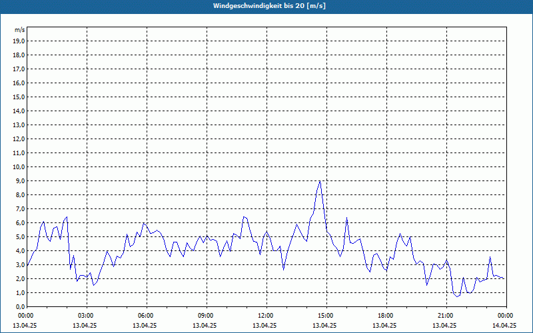533x333 pixels.
Task: Click the 19,0 y-axis label
Action: coord(19,41)
